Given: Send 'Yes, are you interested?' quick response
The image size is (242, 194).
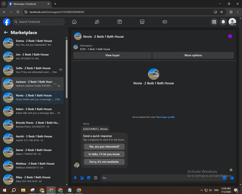Looking at the screenshot, I should 104,146.
